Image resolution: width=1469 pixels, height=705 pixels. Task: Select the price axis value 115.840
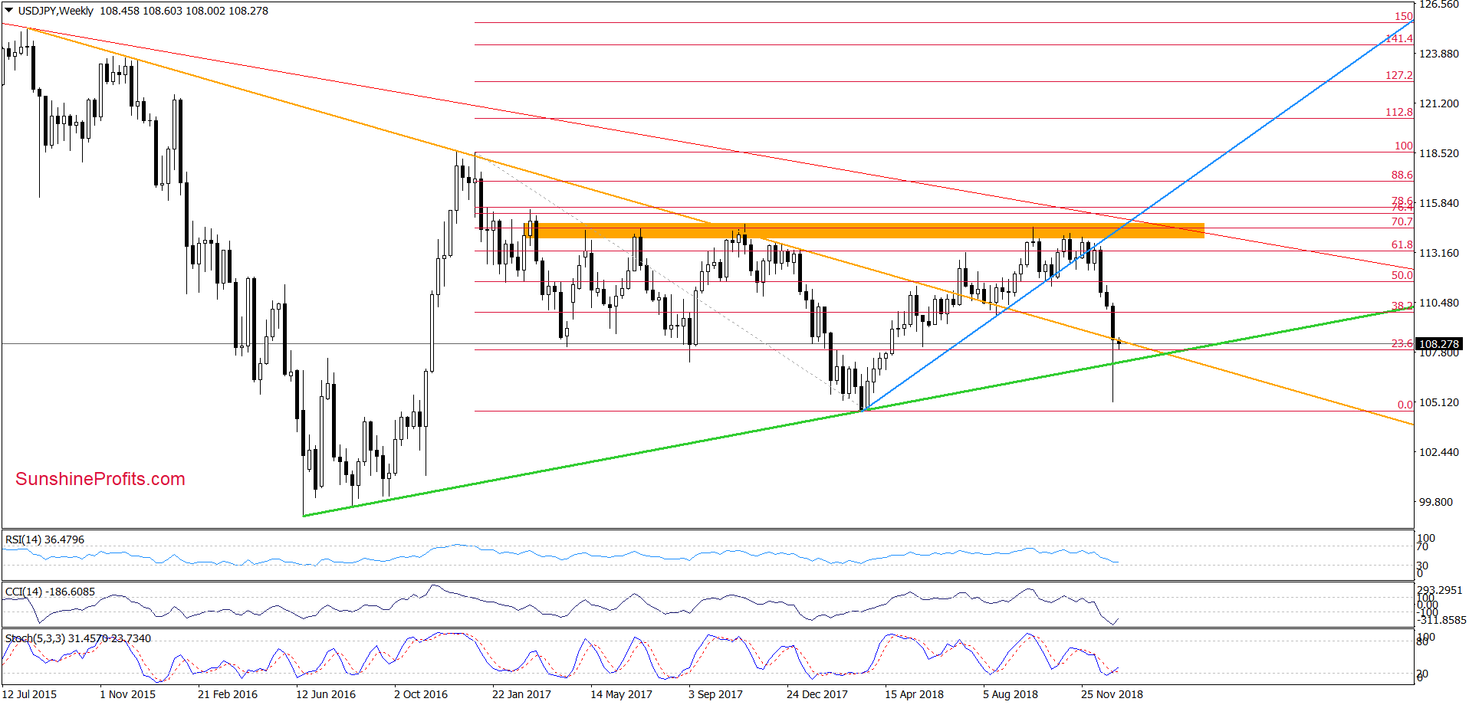point(1439,203)
